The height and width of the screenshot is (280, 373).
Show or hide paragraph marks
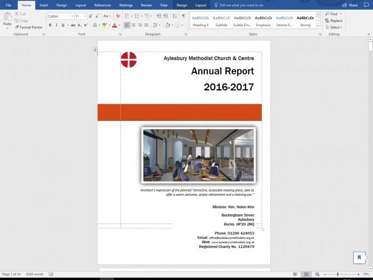tap(183, 16)
